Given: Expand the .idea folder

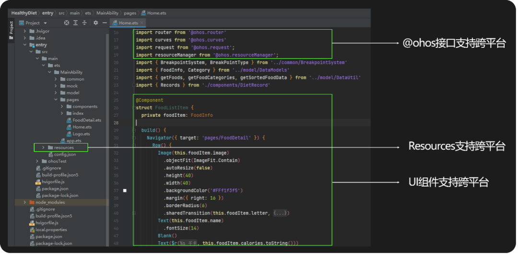Looking at the screenshot, I should (x=25, y=38).
